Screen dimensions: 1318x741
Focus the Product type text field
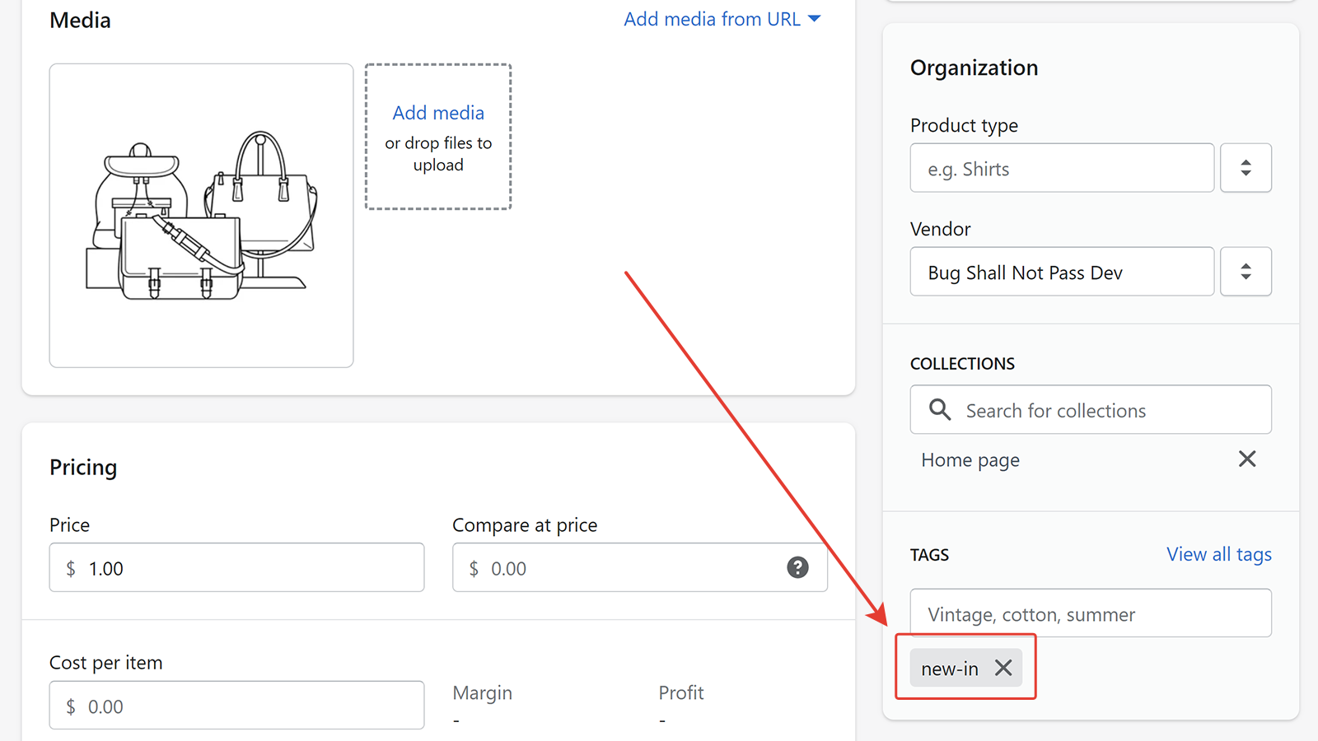(x=1061, y=168)
